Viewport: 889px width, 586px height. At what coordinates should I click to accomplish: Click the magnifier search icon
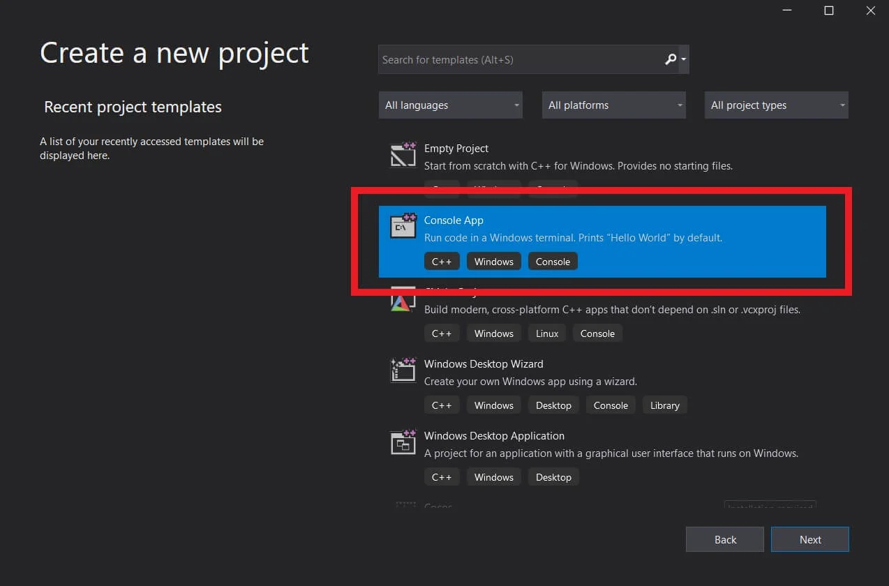(671, 60)
